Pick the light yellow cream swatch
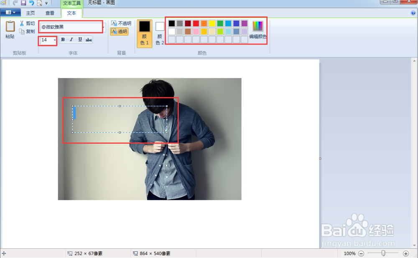Screen dimensions: 418x258 click(212, 31)
